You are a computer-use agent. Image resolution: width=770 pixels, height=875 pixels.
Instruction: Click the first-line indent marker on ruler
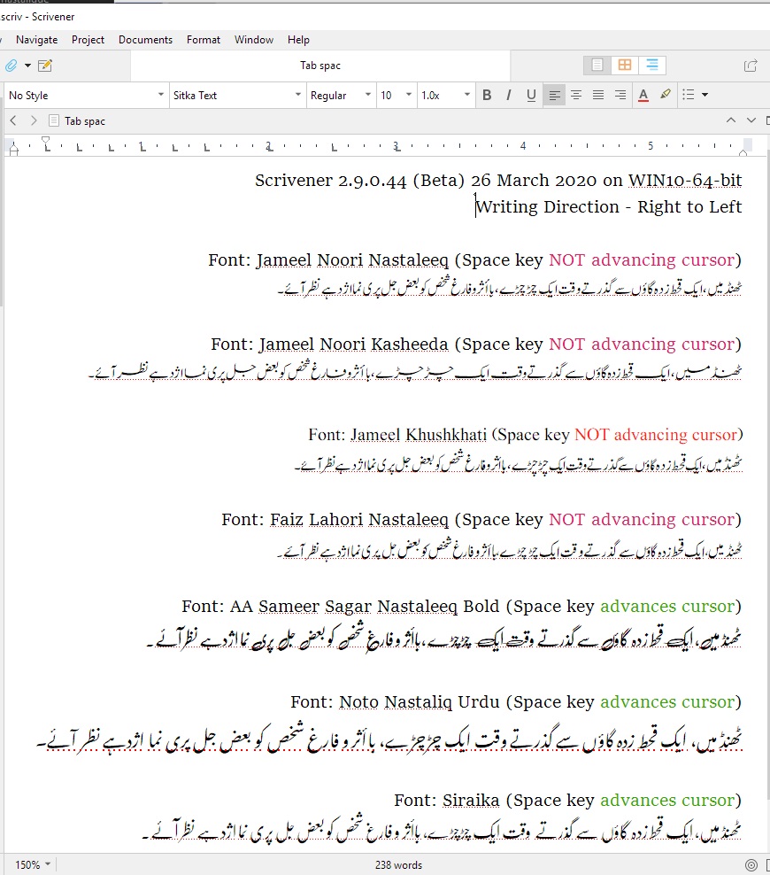(x=46, y=141)
